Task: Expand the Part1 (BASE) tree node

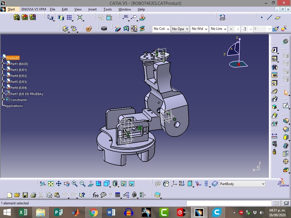Action: pos(3,64)
